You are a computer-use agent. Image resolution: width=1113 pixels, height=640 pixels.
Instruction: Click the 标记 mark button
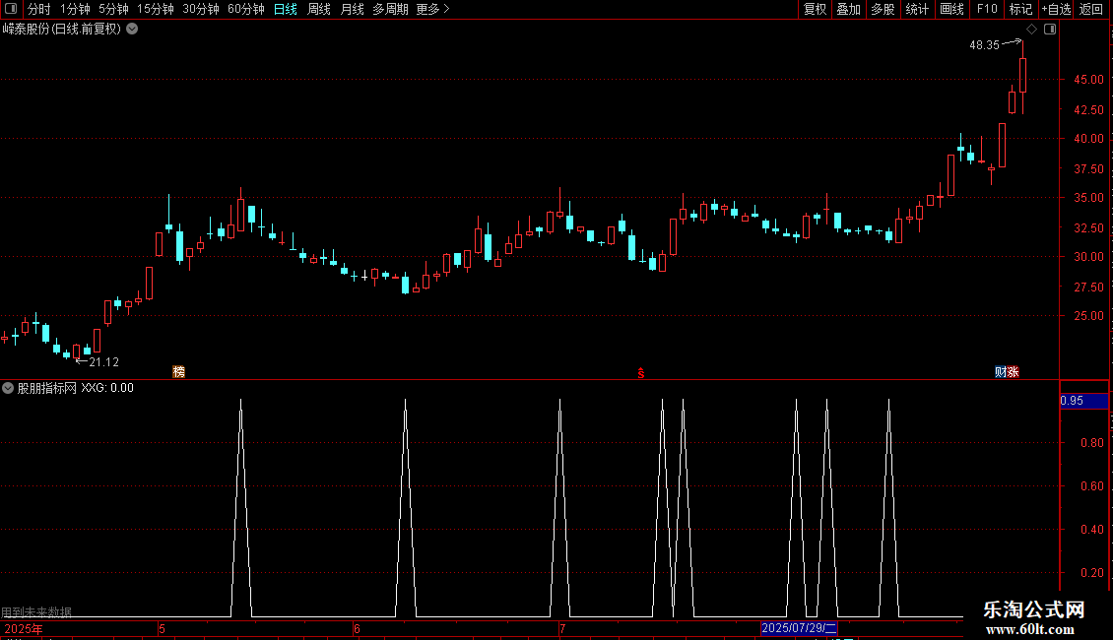[1020, 9]
